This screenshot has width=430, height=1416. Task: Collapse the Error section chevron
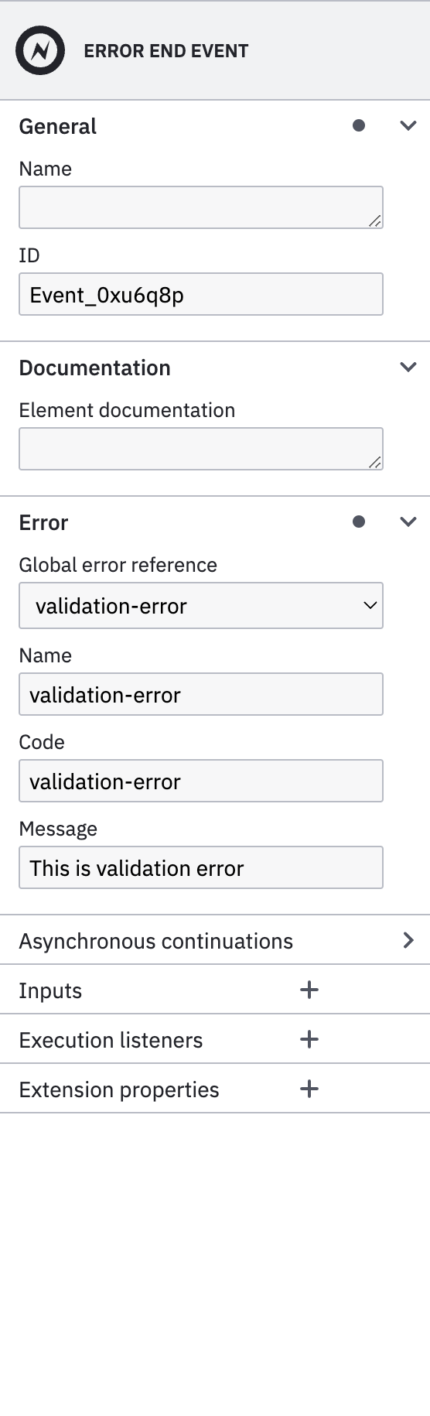[x=408, y=522]
